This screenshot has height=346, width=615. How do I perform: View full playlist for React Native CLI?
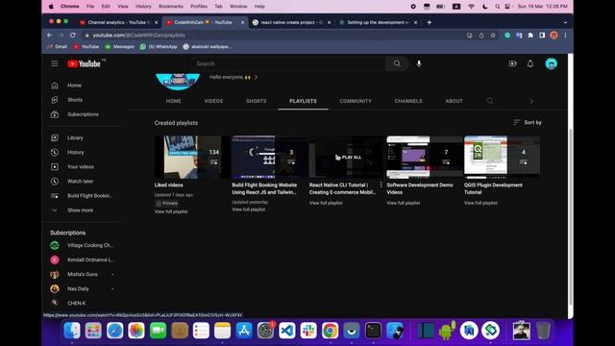pyautogui.click(x=326, y=203)
